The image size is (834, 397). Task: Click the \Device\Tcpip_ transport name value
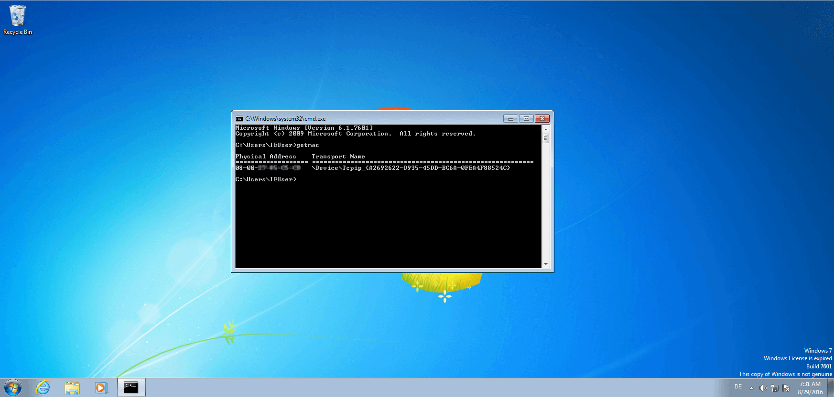pyautogui.click(x=411, y=168)
